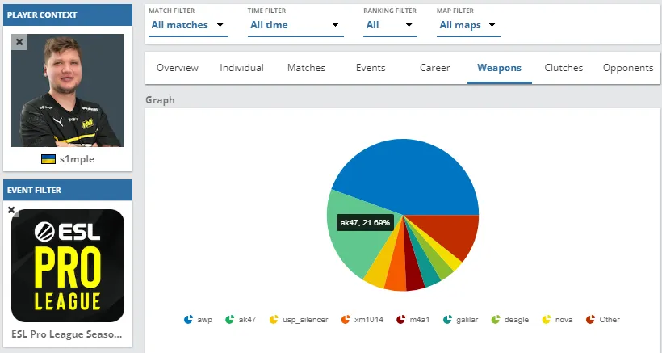This screenshot has width=662, height=353.
Task: Remove the ESL Pro League event filter
Action: pos(11,210)
